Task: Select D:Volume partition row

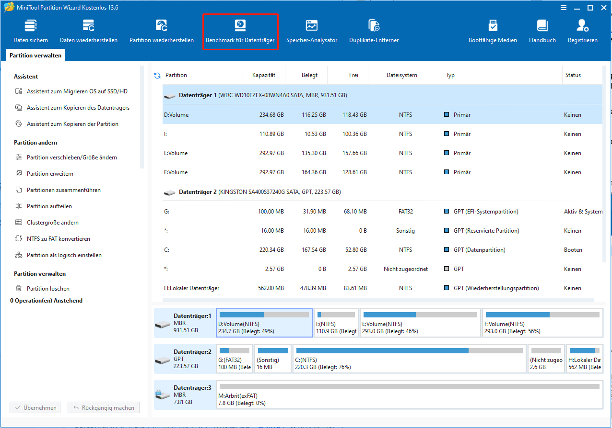Action: 382,115
